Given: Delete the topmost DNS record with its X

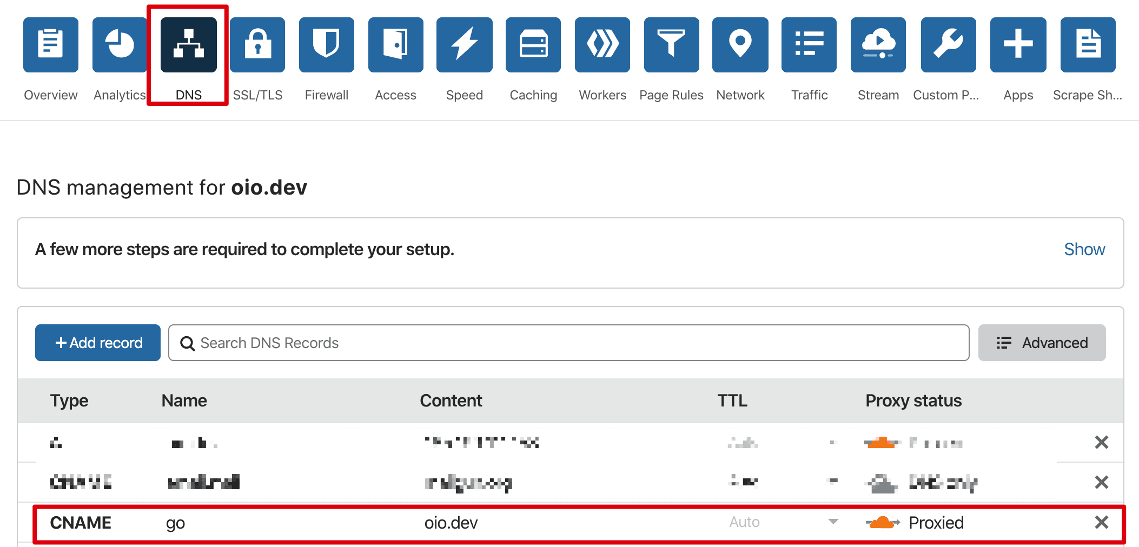Looking at the screenshot, I should (x=1102, y=442).
